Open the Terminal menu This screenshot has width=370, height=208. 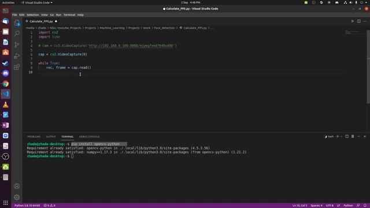[x=69, y=15]
